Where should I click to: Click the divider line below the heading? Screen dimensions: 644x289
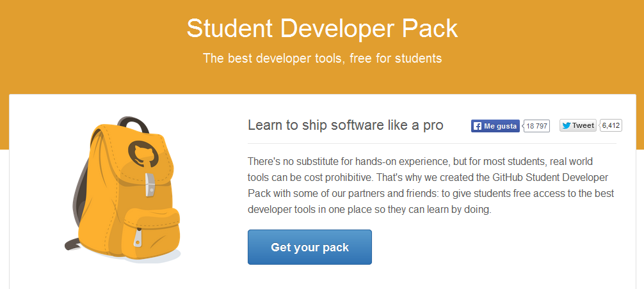point(432,144)
